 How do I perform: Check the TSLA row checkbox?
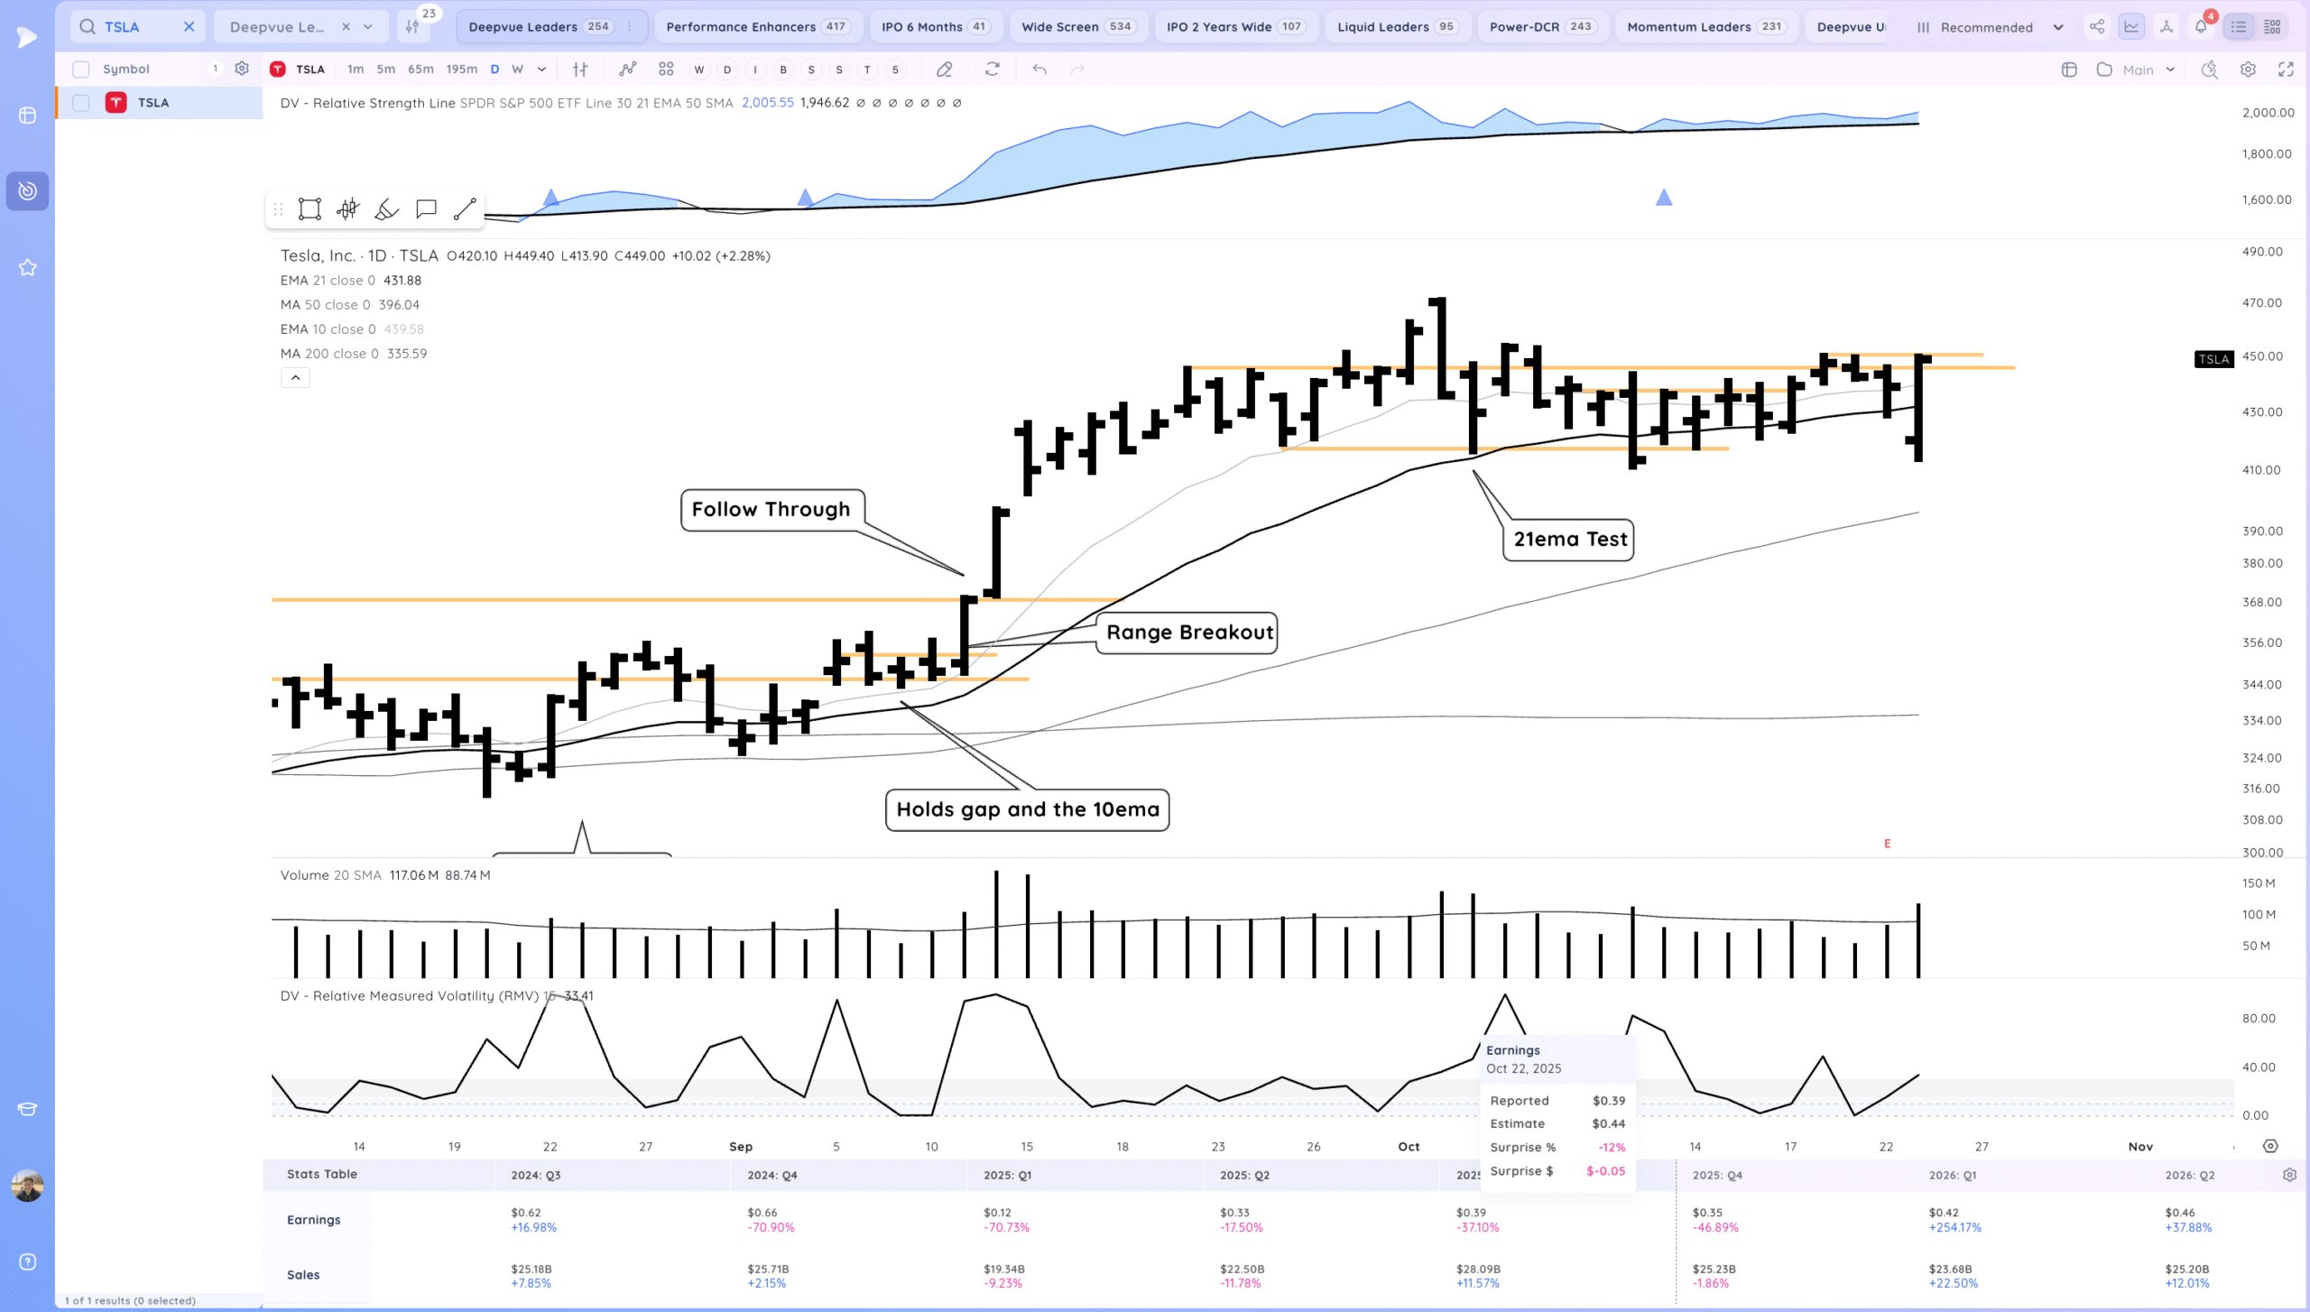coord(81,103)
